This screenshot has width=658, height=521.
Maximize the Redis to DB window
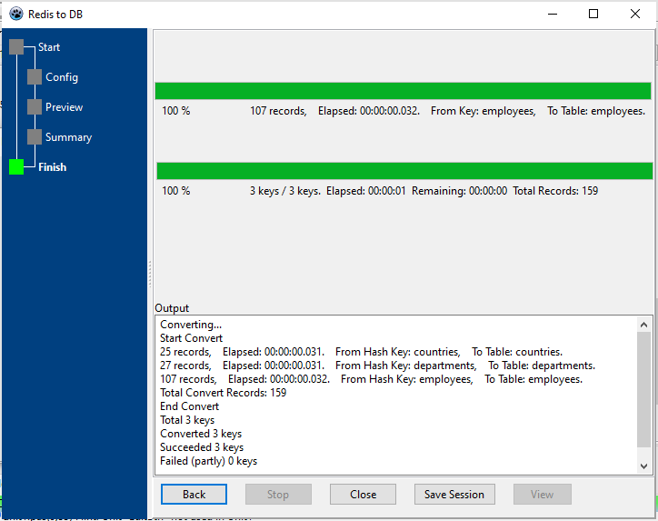pyautogui.click(x=593, y=14)
